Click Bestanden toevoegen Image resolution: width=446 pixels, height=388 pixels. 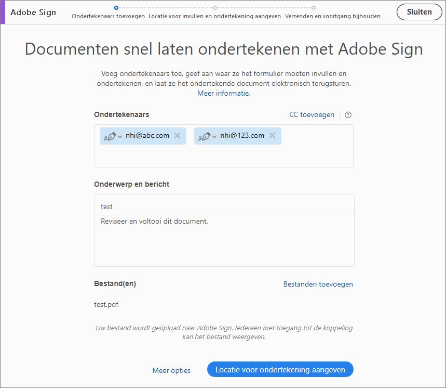click(x=318, y=284)
